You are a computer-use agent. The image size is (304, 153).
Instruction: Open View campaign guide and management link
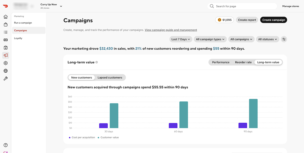point(171,30)
